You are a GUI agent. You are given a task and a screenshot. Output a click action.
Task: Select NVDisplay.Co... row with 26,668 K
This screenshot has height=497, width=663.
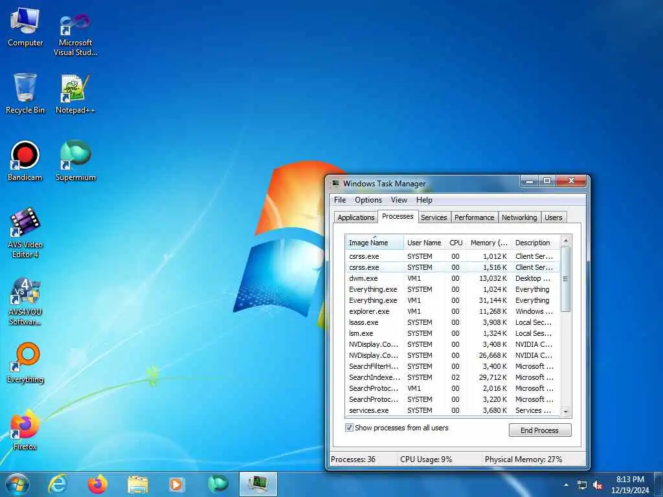tap(453, 355)
